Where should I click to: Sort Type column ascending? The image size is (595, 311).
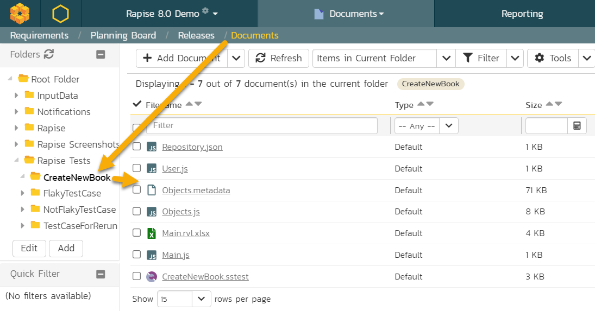(421, 104)
